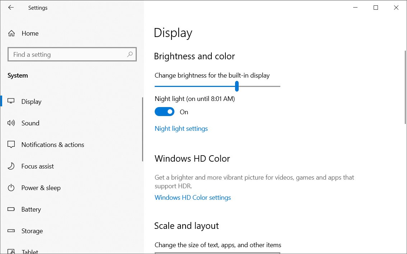The height and width of the screenshot is (254, 407).
Task: Click the brightness slider handle
Action: point(237,86)
